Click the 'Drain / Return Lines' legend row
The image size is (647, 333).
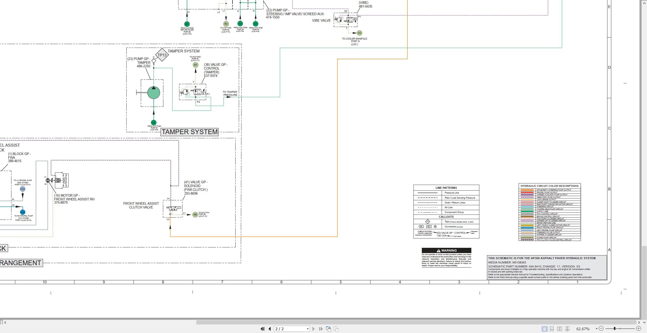coord(446,202)
